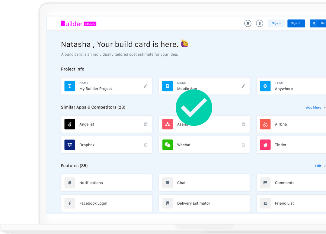Edit the Mobile App make pencil

[x=243, y=86]
